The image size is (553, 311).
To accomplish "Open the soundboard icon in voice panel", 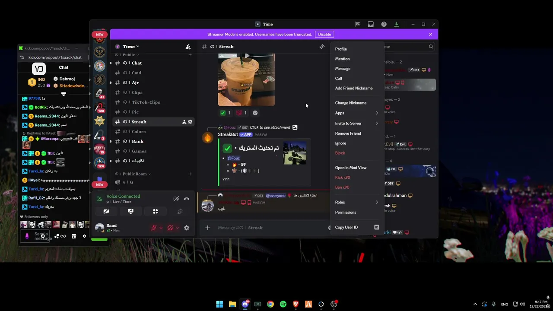I will [x=180, y=211].
